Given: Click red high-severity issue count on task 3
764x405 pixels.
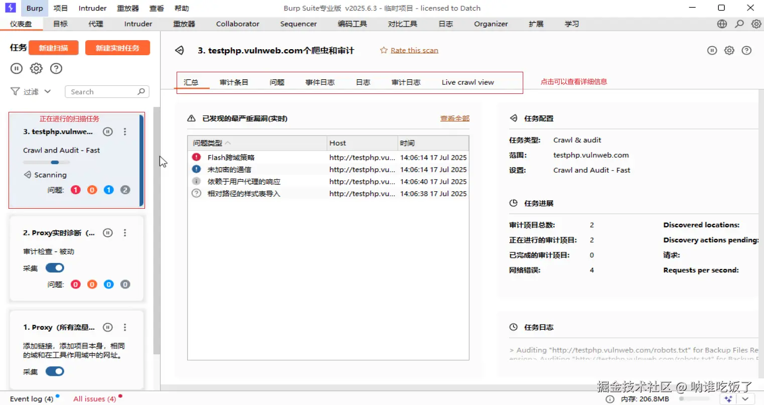Looking at the screenshot, I should pos(76,190).
